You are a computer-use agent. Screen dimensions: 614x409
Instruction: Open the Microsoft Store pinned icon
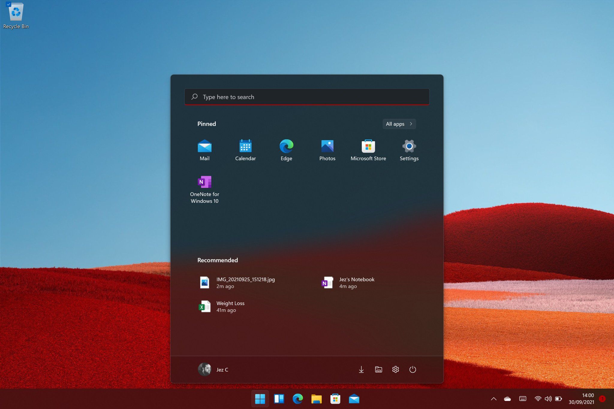[368, 150]
